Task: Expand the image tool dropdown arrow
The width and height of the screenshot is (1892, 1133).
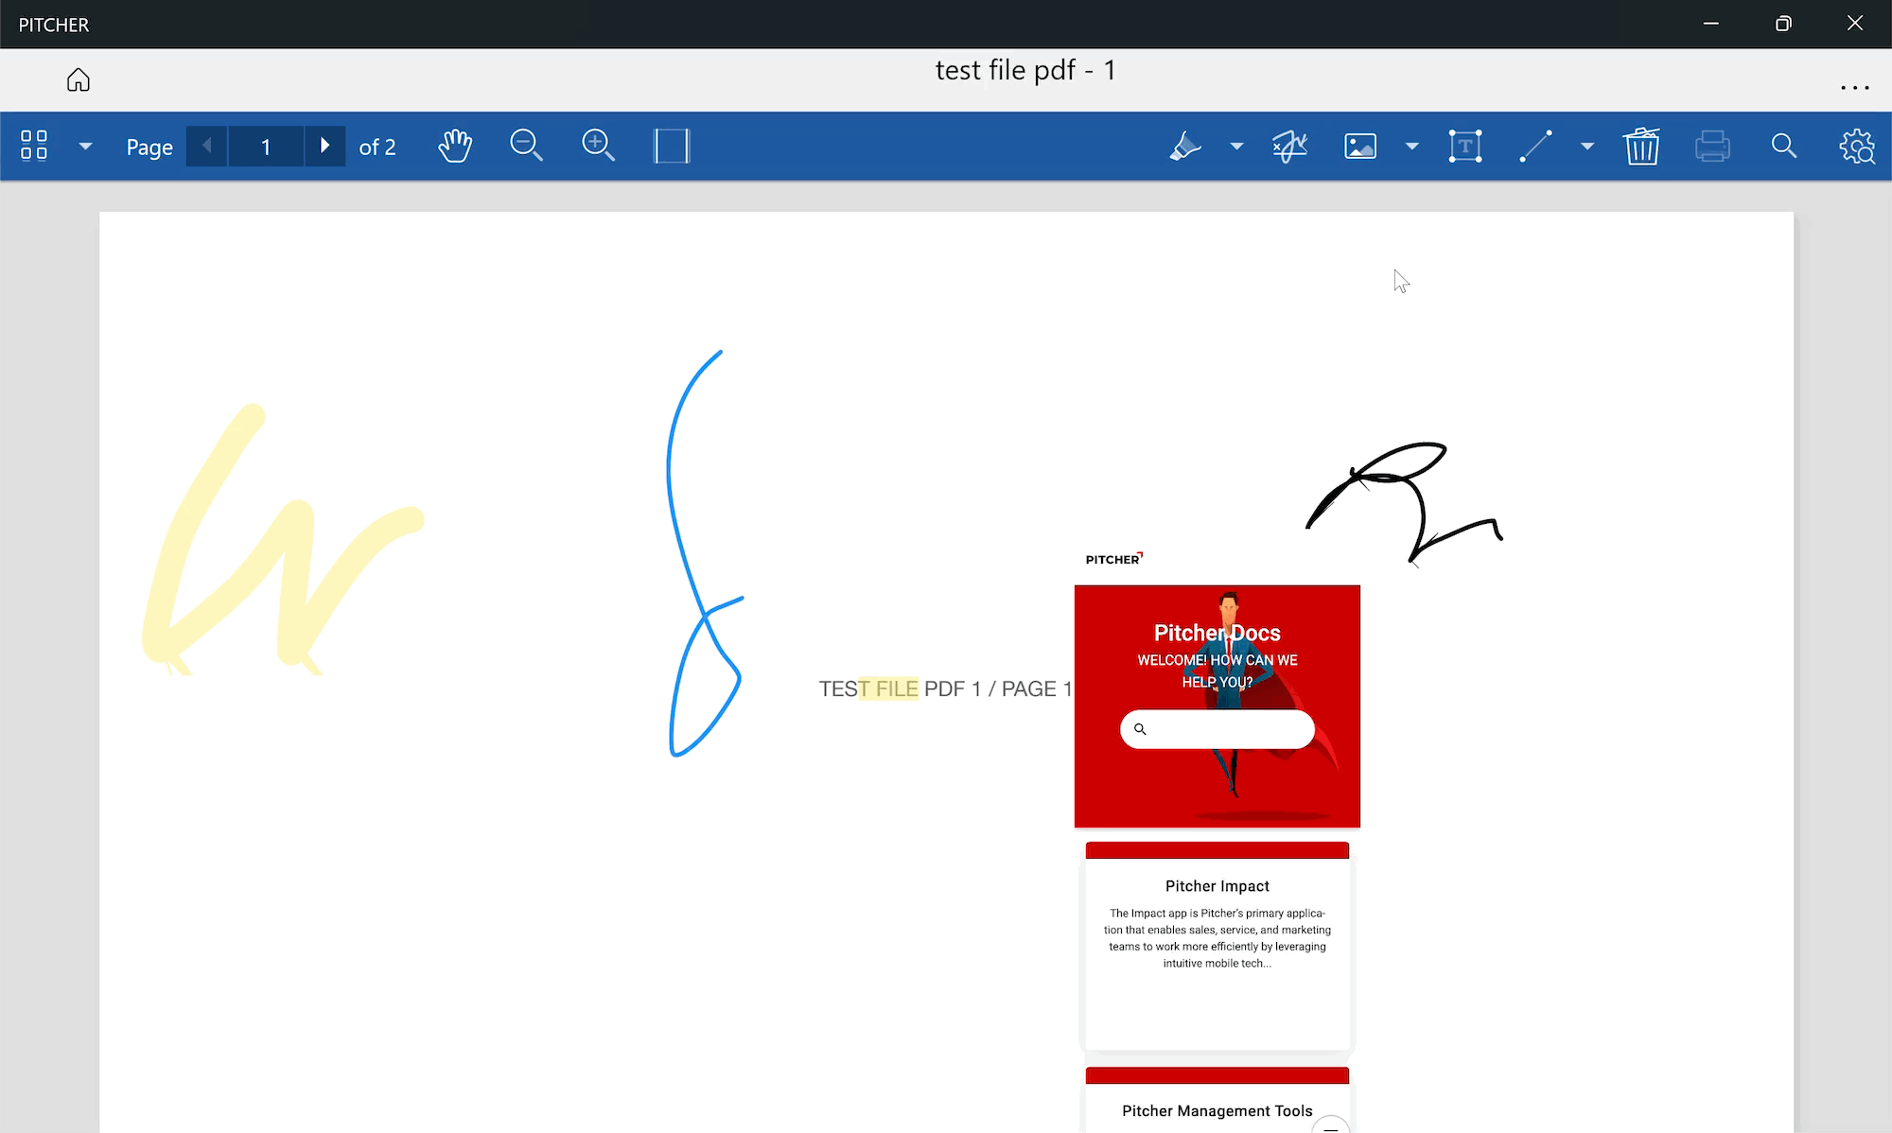Action: 1411,146
